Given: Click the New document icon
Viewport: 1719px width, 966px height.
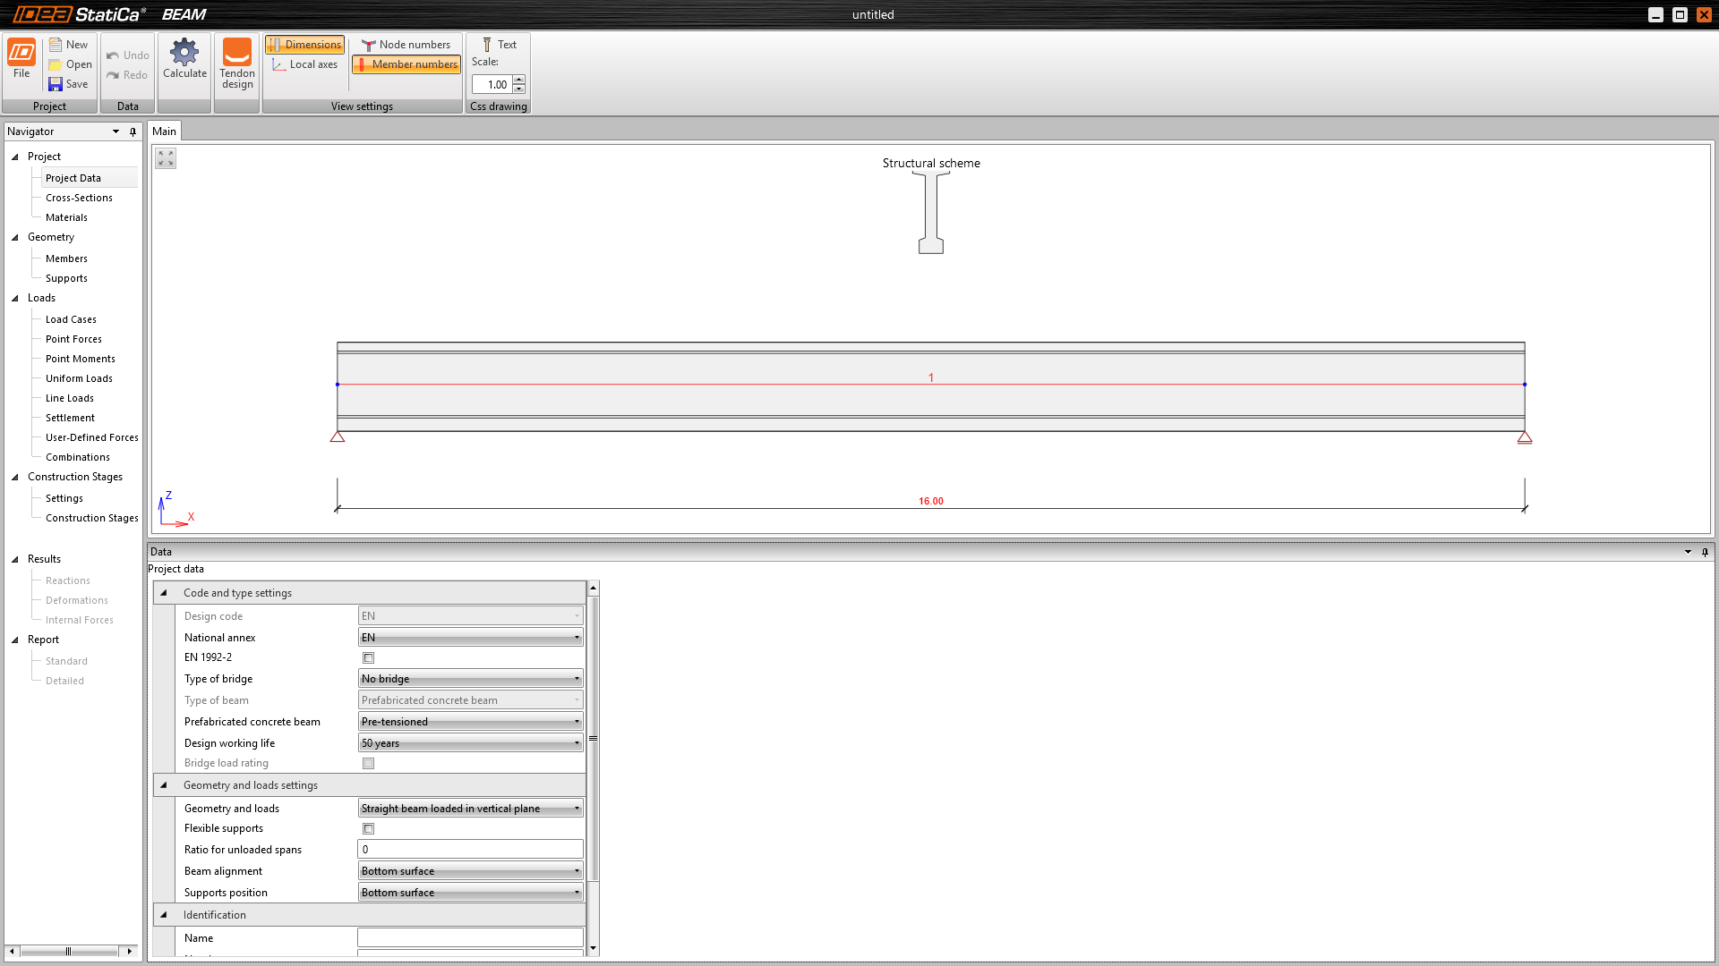Looking at the screenshot, I should point(56,44).
